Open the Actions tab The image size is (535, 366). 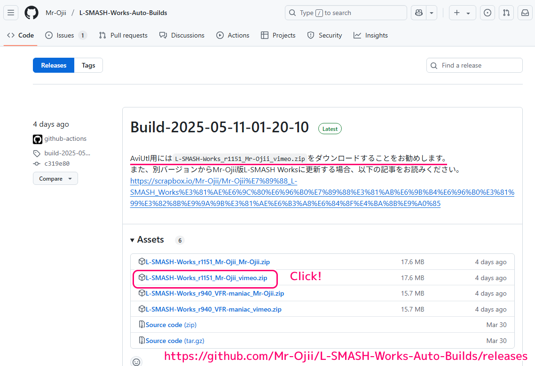tap(233, 35)
